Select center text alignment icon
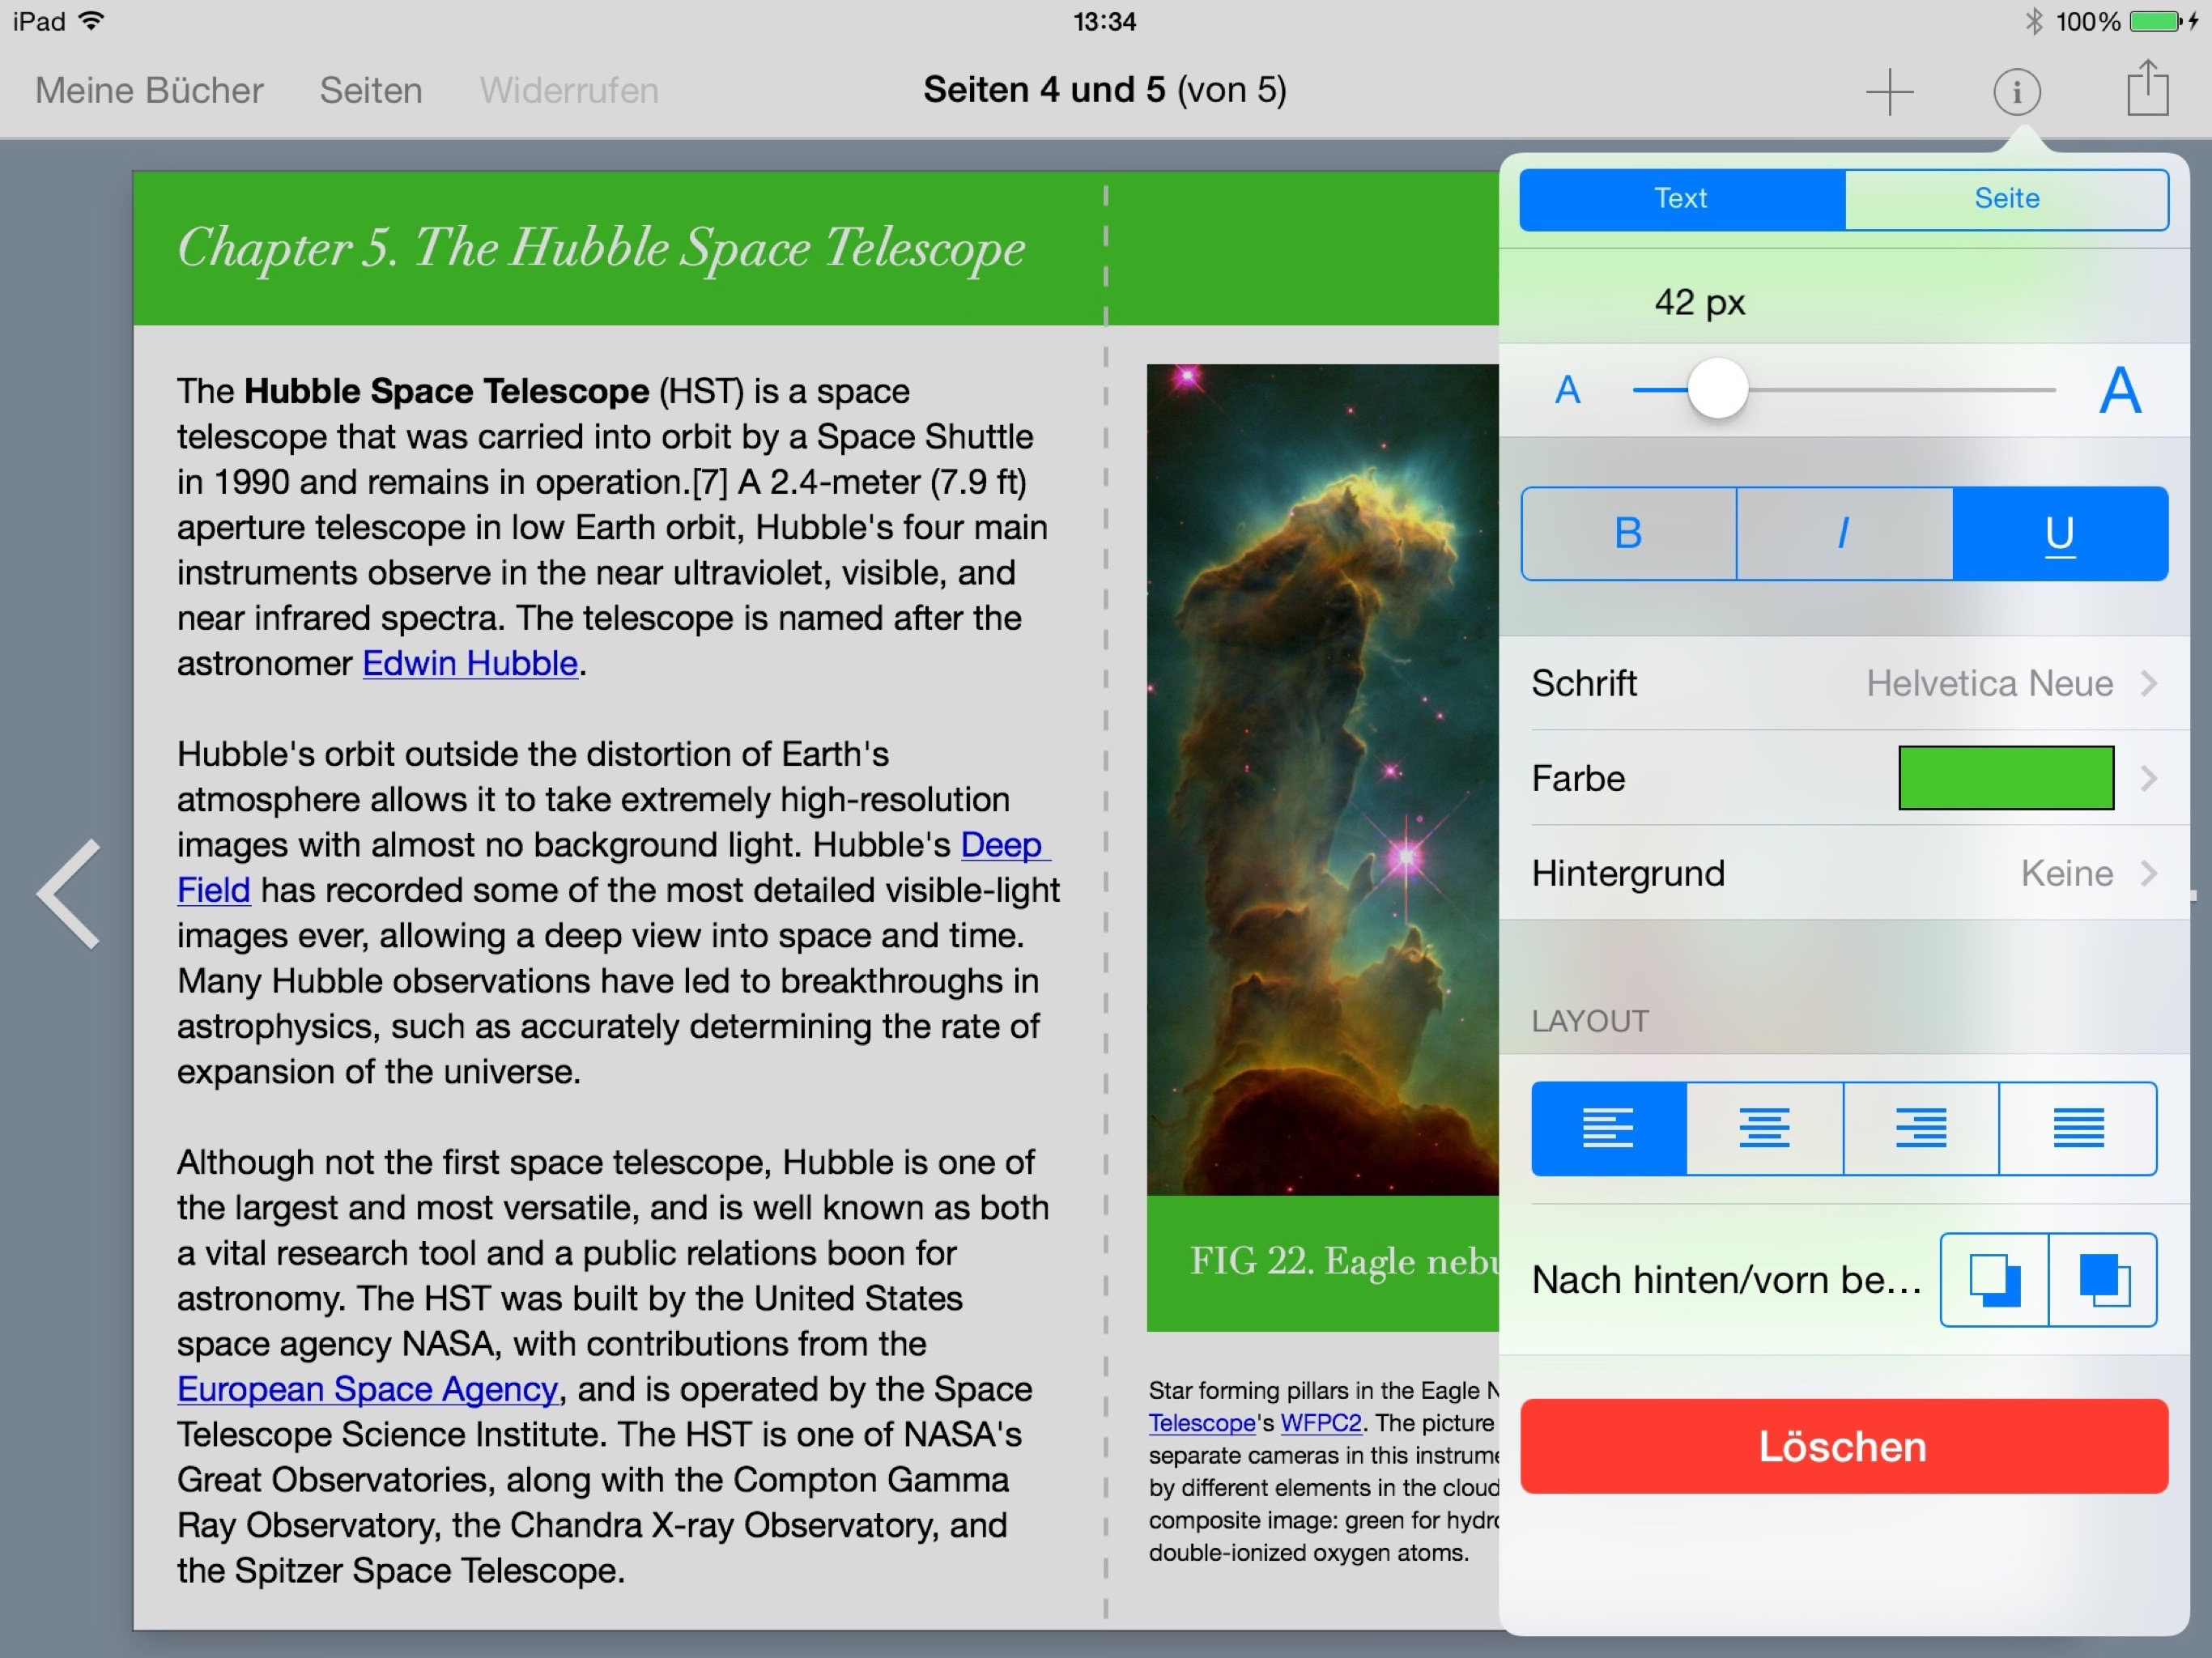This screenshot has width=2212, height=1658. click(x=1764, y=1128)
